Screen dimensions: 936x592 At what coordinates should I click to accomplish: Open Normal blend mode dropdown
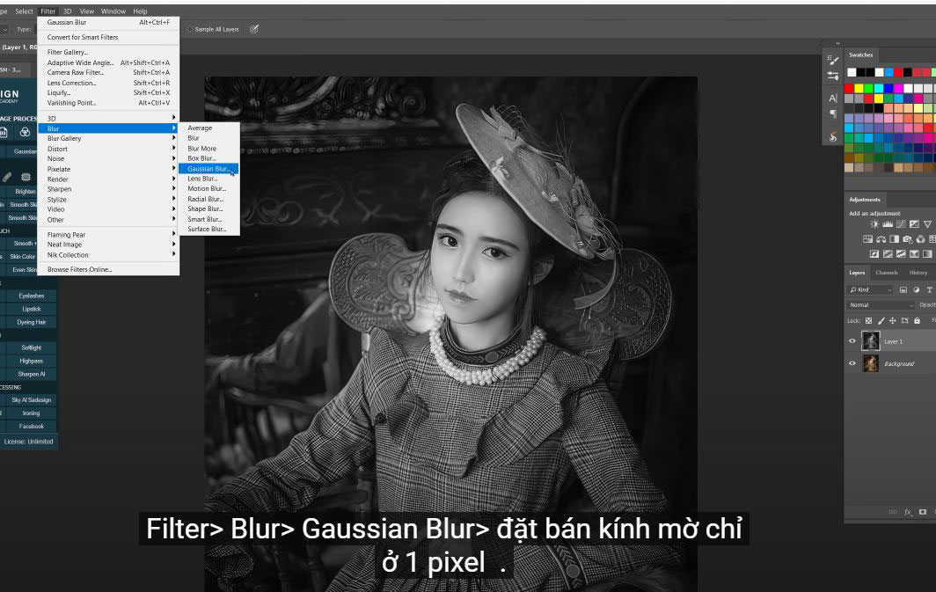[881, 305]
